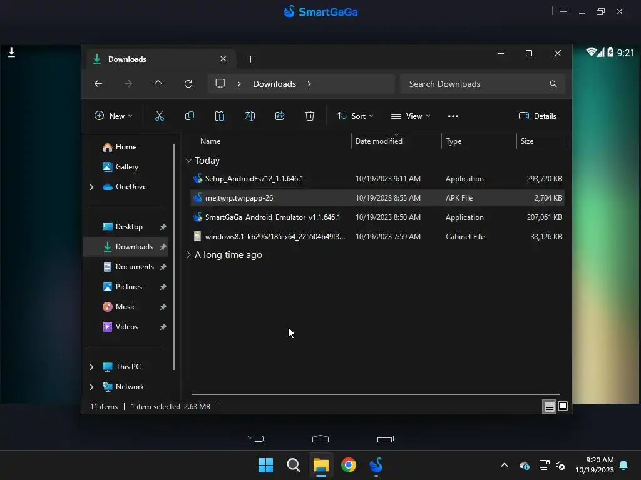Switch to details list view icon

[x=549, y=406]
